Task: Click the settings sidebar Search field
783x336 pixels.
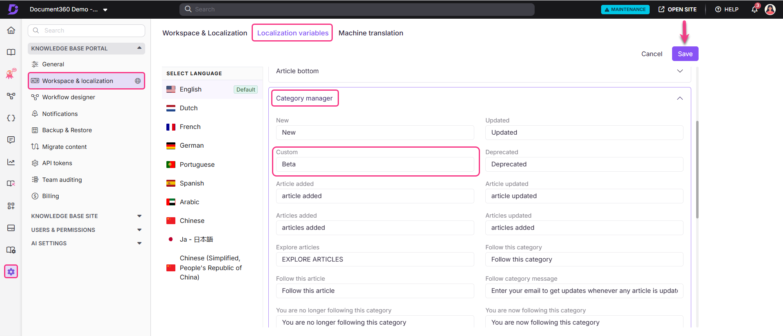Action: 86,31
